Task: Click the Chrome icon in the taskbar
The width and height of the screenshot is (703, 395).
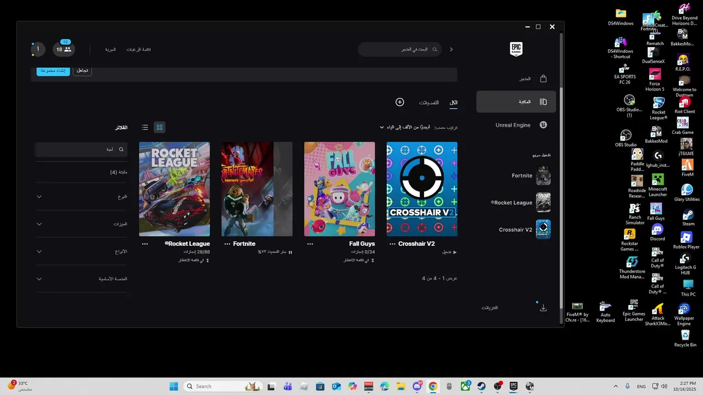Action: click(433, 386)
